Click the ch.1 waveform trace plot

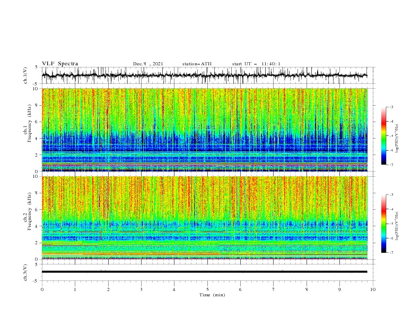(x=204, y=75)
